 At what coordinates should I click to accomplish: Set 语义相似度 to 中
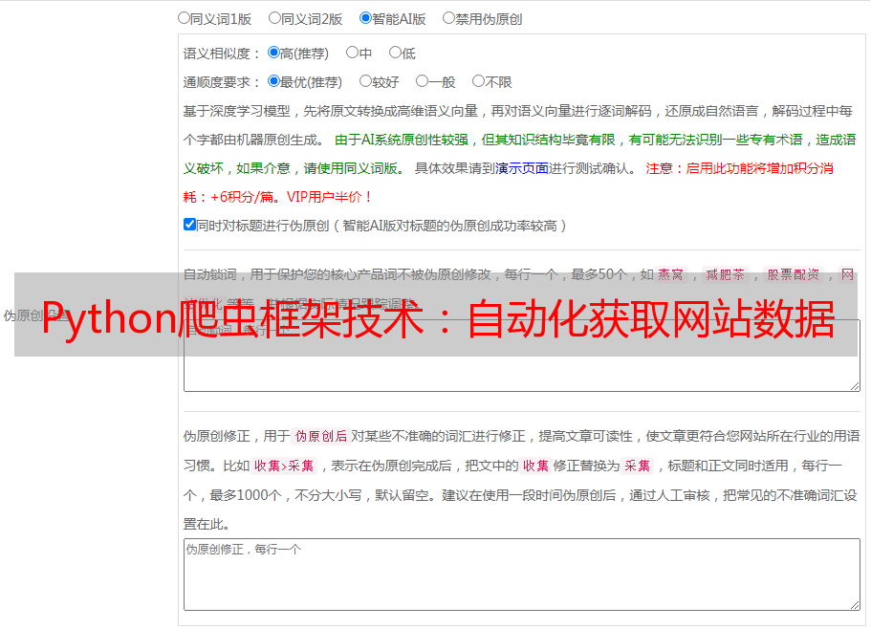[352, 53]
